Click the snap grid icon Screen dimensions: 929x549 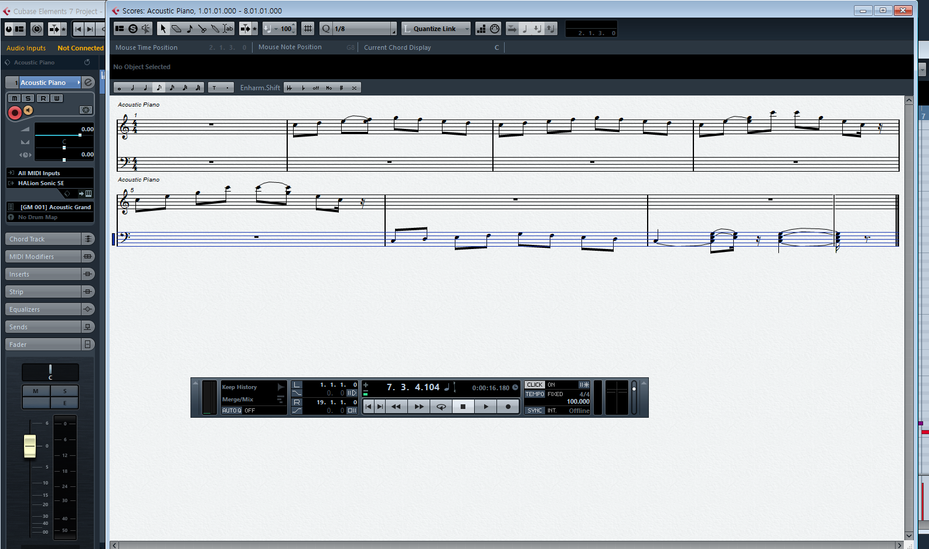(308, 29)
